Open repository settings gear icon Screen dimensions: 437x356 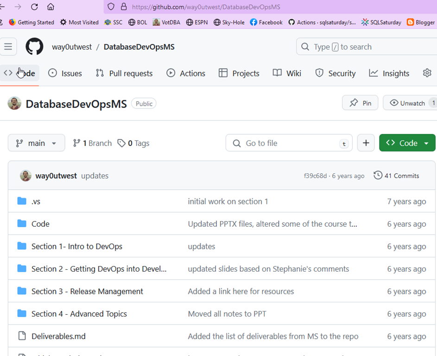tap(427, 73)
